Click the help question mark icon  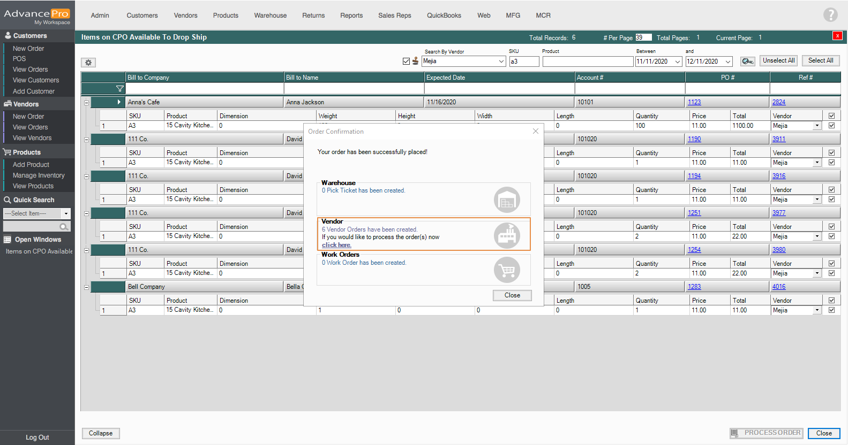tap(830, 15)
